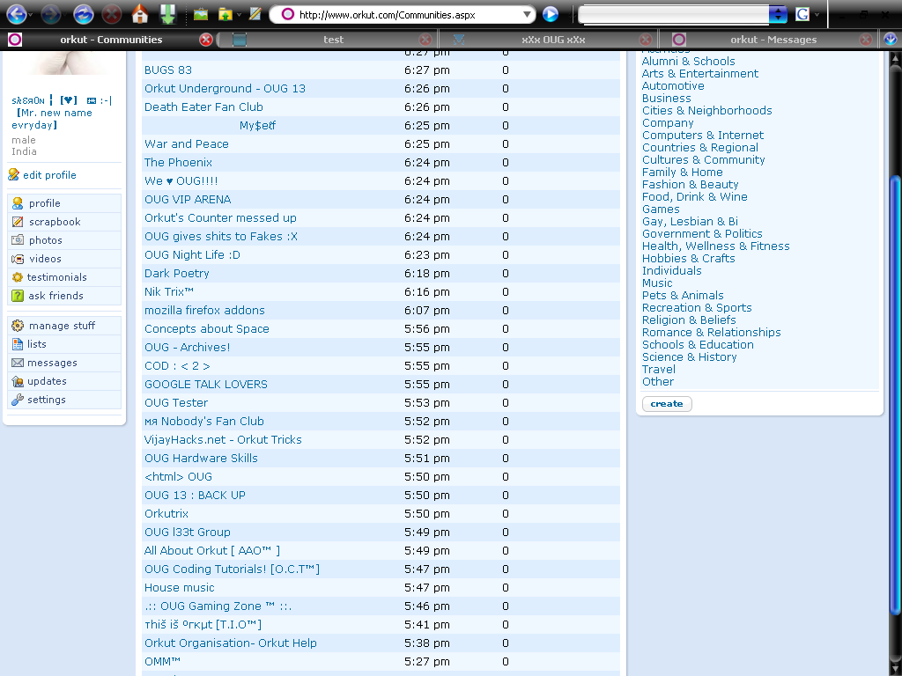The height and width of the screenshot is (676, 902).
Task: Click the page's vertical scrollbar thumb
Action: [895, 397]
